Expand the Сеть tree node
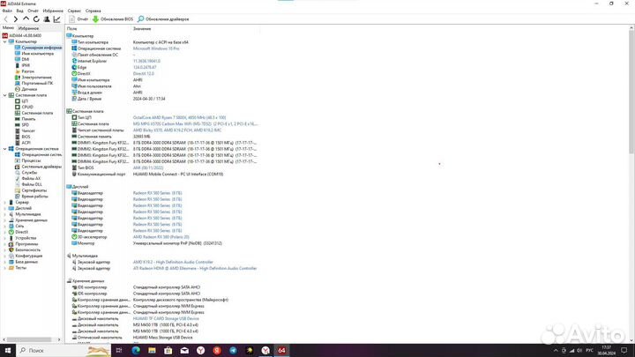This screenshot has width=635, height=357. pyautogui.click(x=5, y=227)
